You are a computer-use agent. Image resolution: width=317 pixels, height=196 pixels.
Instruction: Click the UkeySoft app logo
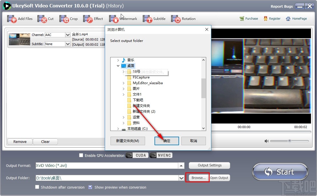coord(7,6)
